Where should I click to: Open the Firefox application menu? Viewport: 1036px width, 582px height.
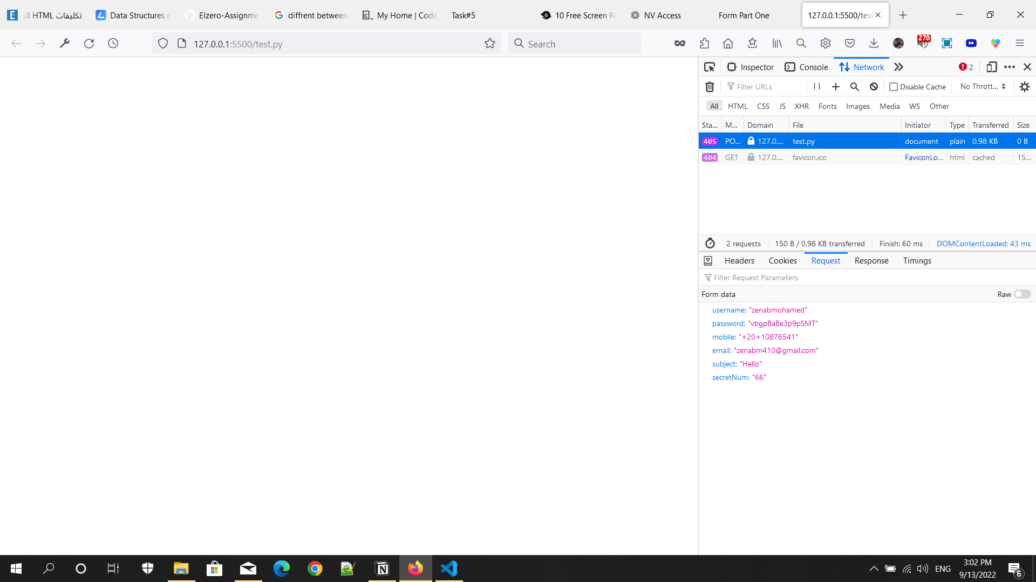(1020, 43)
